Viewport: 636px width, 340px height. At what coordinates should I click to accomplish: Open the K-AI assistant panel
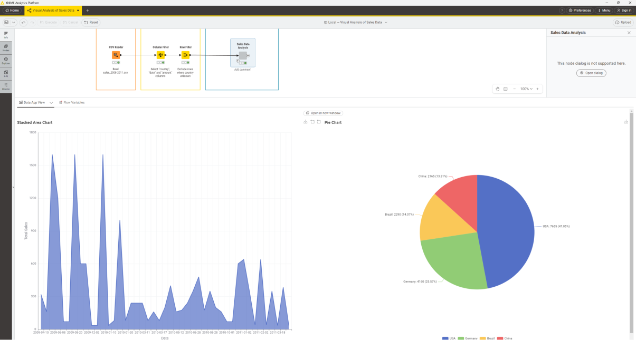pyautogui.click(x=6, y=73)
